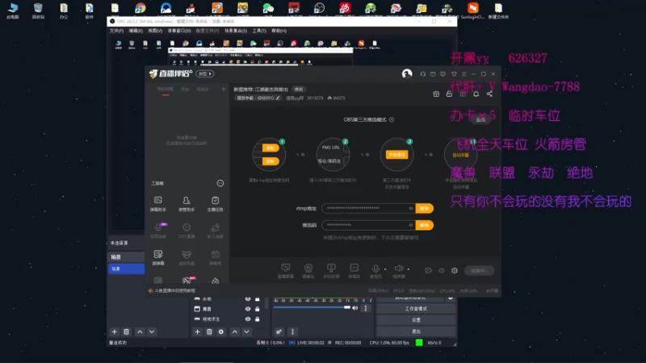Click the rtmp地址 input field
Viewport: 646px width, 363px height.
point(369,208)
